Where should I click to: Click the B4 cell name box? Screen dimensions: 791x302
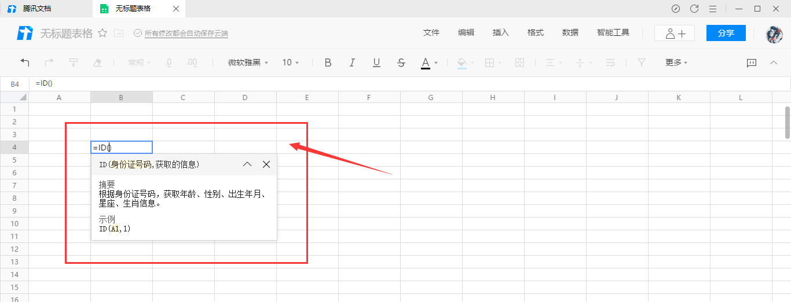(x=15, y=84)
